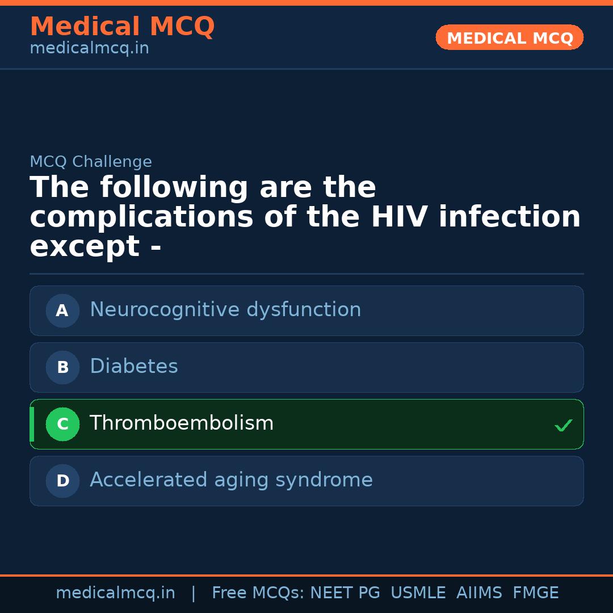Open the medicalmcq.in link in the footer
The image size is (613, 613).
point(115,593)
